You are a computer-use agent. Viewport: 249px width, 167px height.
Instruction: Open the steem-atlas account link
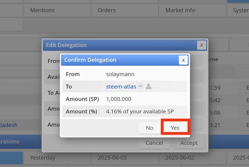[121, 86]
